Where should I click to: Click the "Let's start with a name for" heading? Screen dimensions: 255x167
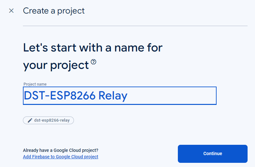pyautogui.click(x=93, y=48)
